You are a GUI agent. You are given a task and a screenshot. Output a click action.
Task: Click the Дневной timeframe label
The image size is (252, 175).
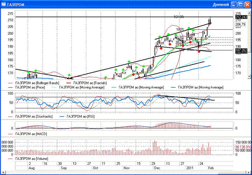click(x=221, y=5)
